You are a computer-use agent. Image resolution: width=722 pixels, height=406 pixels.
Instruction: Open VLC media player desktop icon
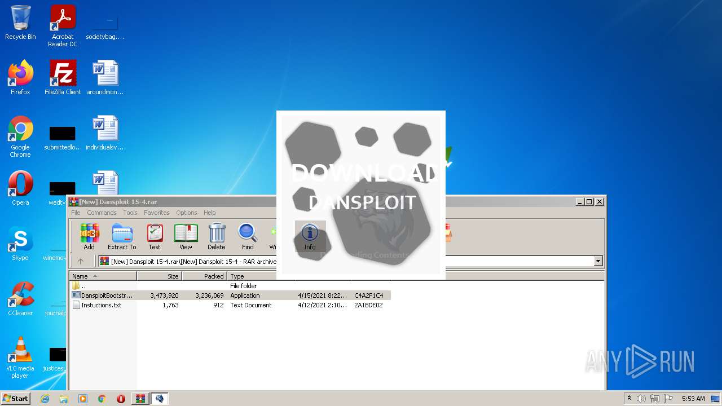pyautogui.click(x=20, y=358)
